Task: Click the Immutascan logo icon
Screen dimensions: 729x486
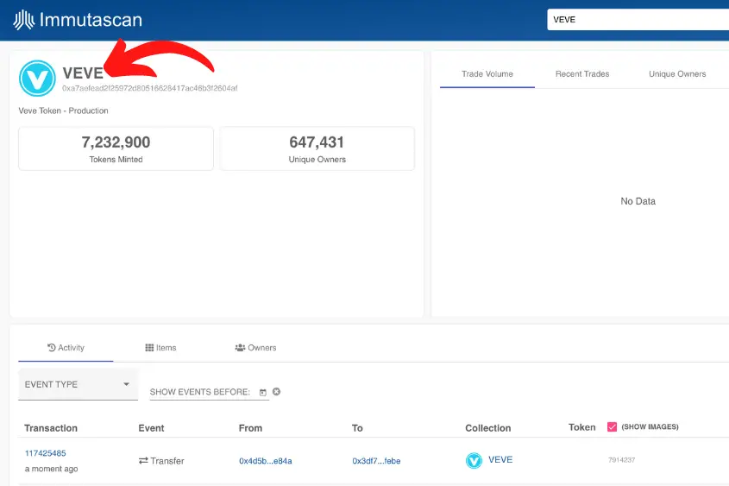Action: [23, 20]
